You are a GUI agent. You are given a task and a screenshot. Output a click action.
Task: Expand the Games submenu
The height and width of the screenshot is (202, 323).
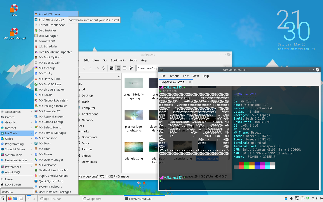click(x=17, y=117)
